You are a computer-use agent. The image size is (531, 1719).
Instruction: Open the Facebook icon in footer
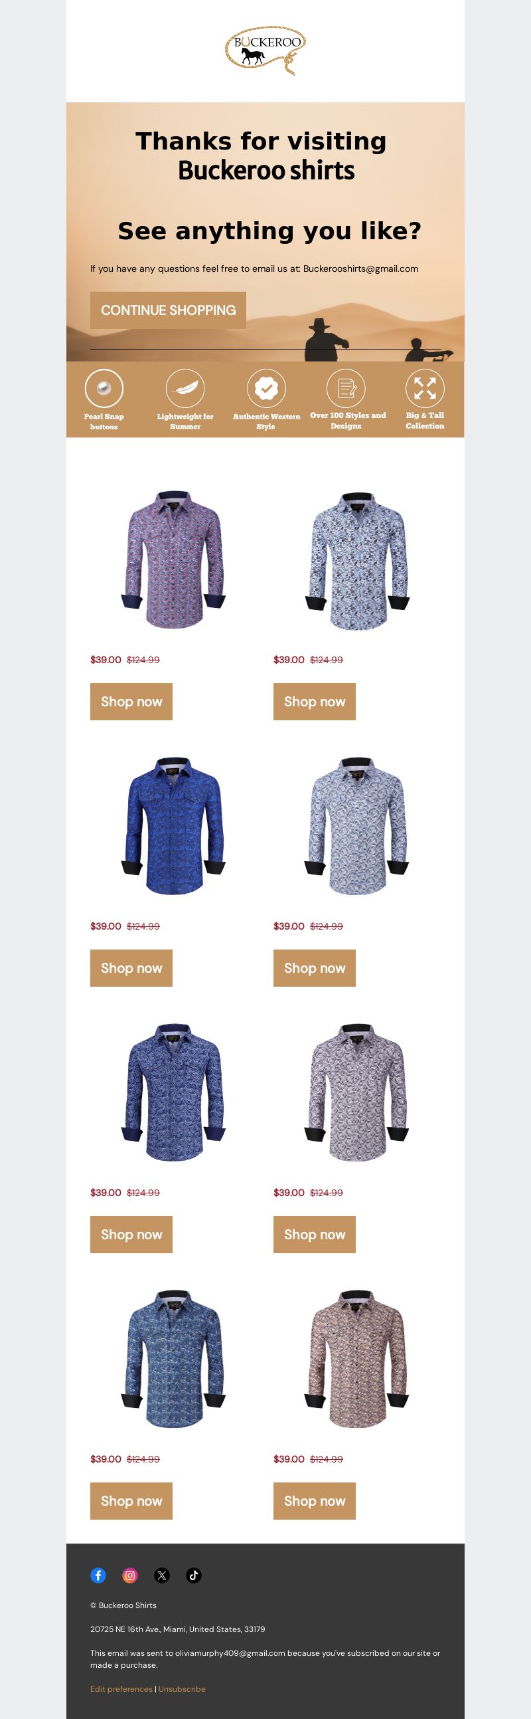tap(98, 1575)
